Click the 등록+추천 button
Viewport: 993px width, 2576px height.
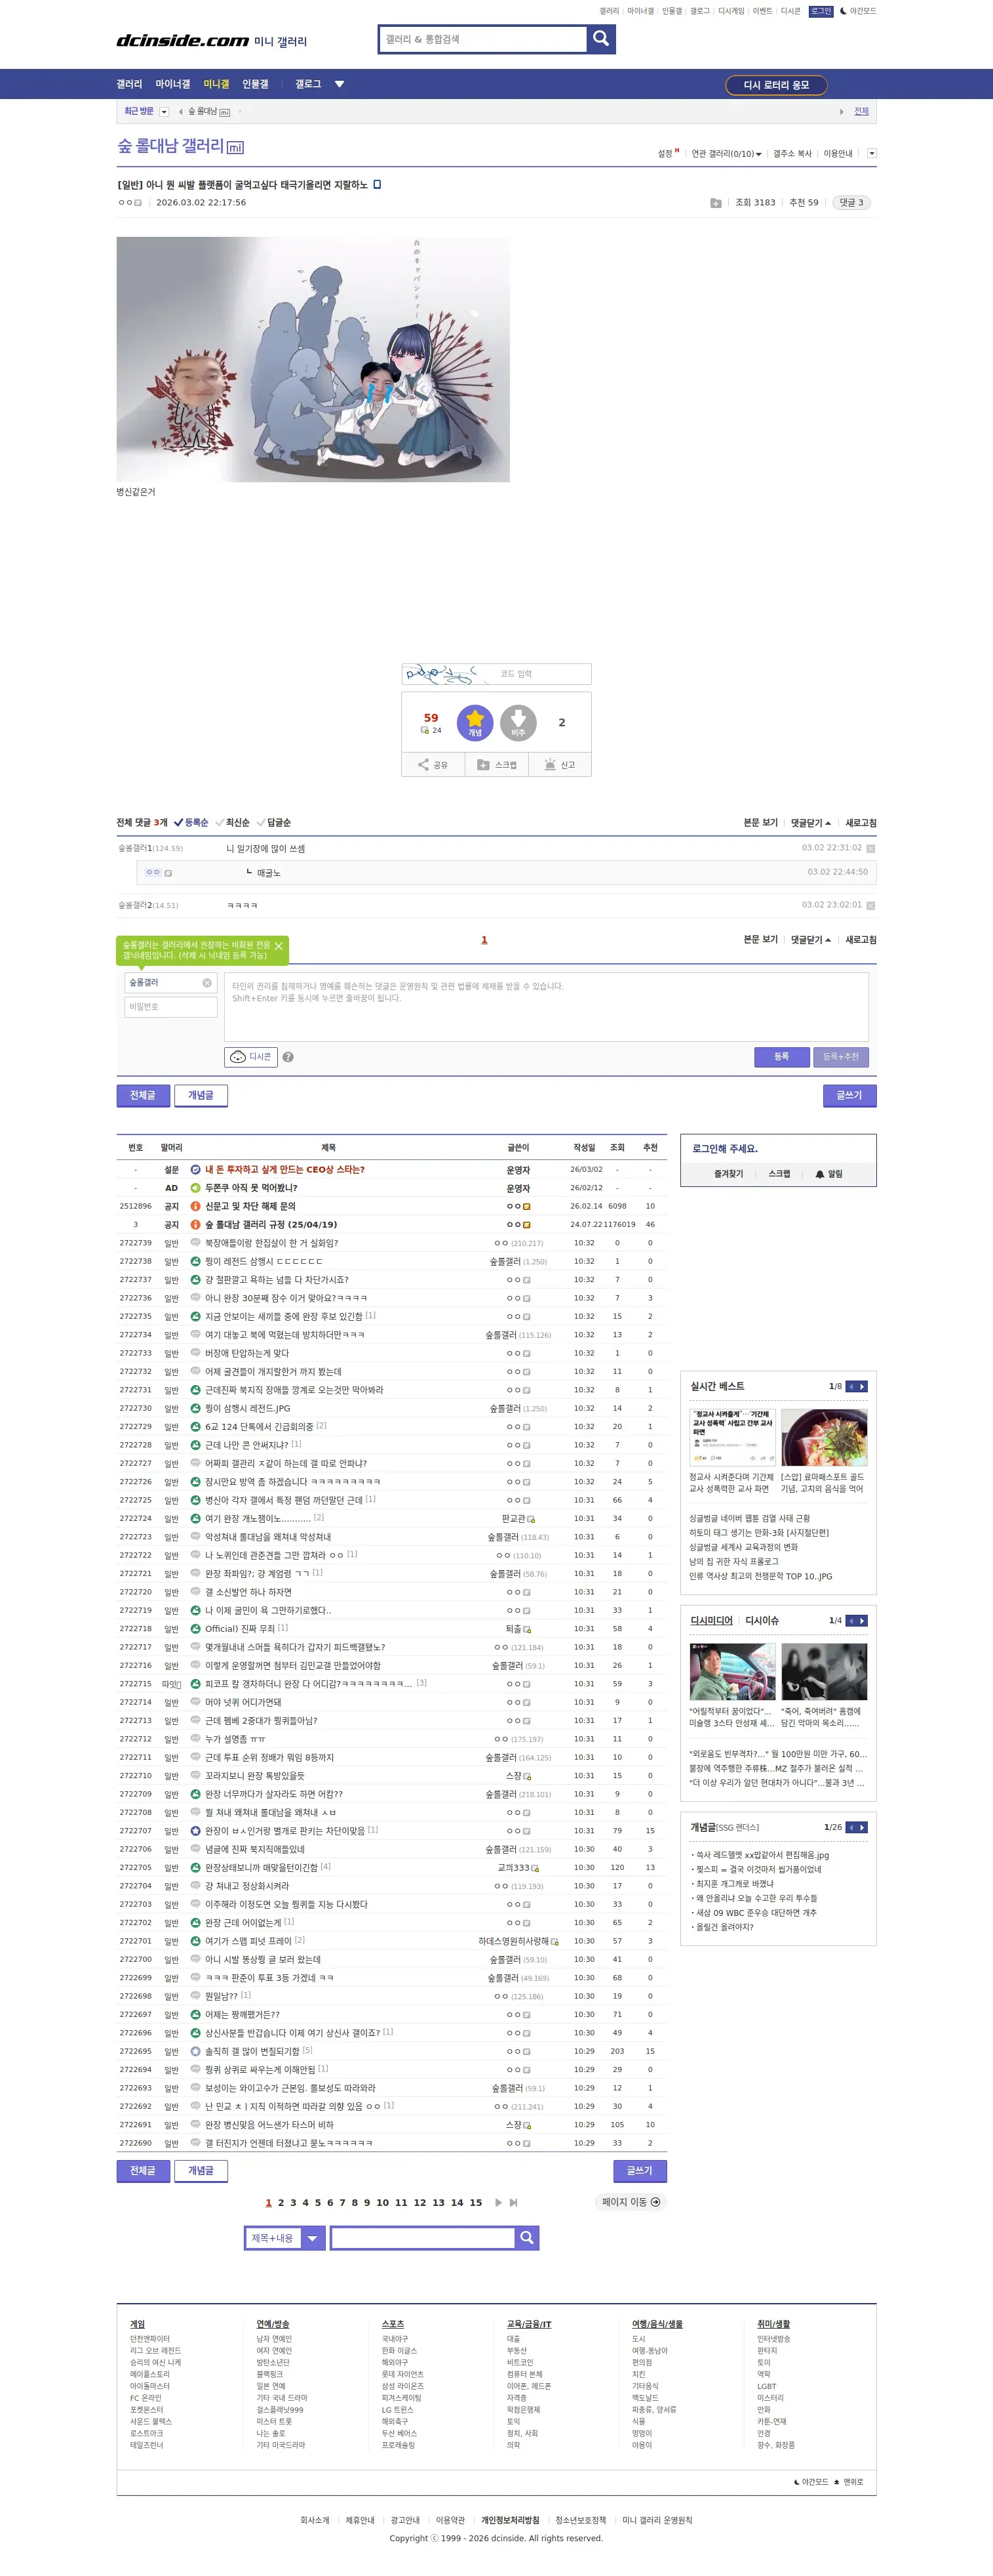[841, 1057]
